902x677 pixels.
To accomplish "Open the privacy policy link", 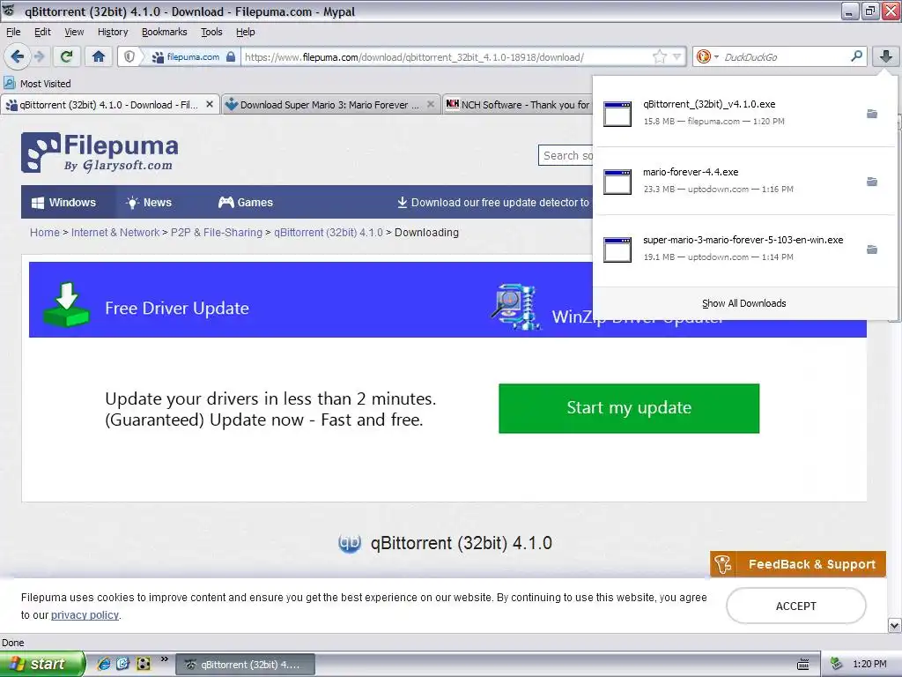I will [85, 614].
